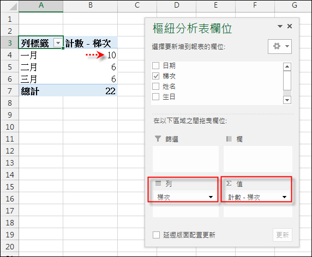The width and height of the screenshot is (312, 257).
Task: Select row 1 header
Action: [x=10, y=19]
